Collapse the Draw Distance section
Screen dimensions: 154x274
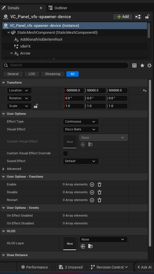pos(3,255)
